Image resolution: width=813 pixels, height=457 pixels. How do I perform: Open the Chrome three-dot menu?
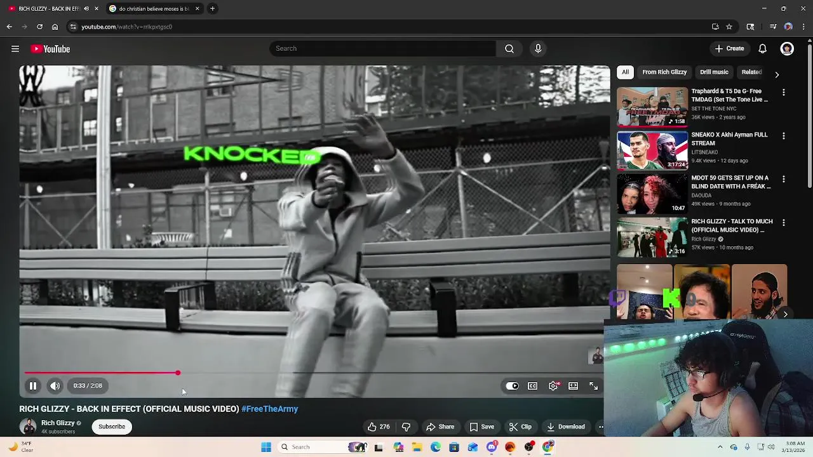[x=804, y=27]
